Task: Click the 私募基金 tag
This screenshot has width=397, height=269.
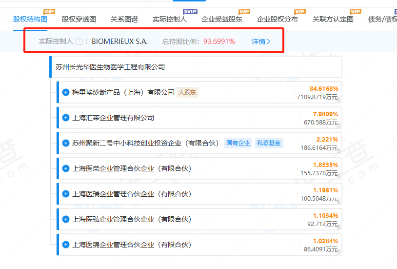Action: [269, 143]
